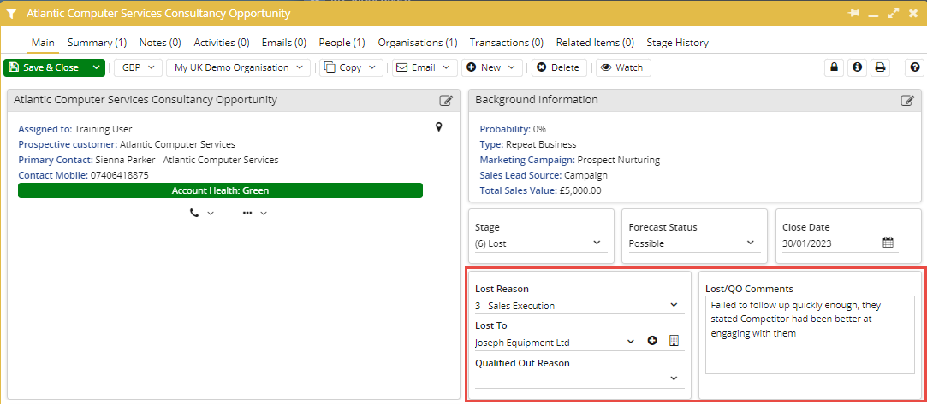Pin the opportunity window
Image resolution: width=927 pixels, height=404 pixels.
[853, 14]
